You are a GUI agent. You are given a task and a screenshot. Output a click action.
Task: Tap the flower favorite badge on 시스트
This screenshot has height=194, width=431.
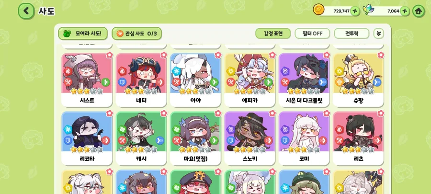pyautogui.click(x=109, y=55)
